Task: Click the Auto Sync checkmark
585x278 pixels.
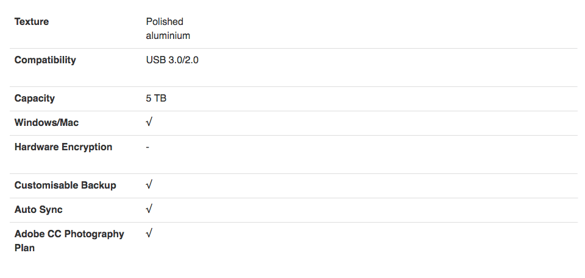Action: [x=149, y=209]
